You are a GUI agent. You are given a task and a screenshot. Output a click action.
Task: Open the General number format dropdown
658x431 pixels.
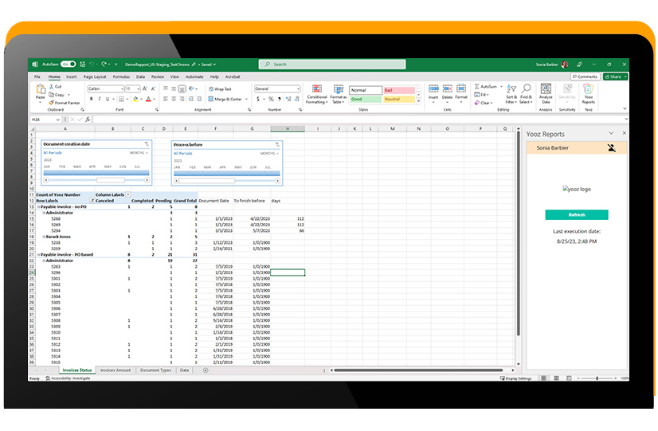[299, 89]
